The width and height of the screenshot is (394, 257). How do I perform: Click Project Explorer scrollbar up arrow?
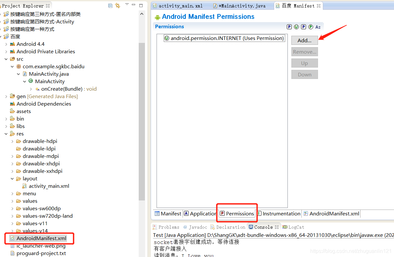[x=142, y=14]
